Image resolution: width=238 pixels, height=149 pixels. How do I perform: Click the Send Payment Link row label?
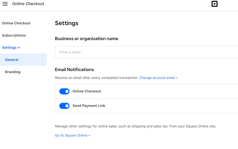click(x=89, y=106)
